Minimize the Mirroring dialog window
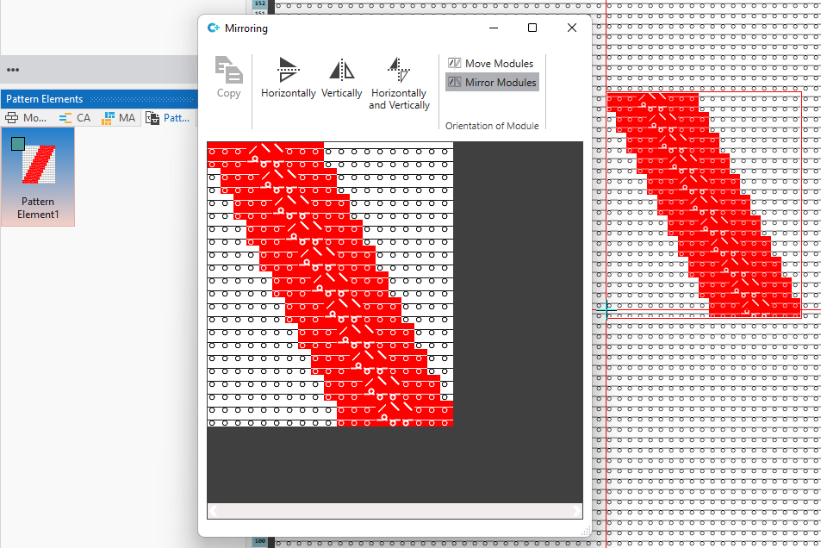This screenshot has height=548, width=821. [x=494, y=28]
